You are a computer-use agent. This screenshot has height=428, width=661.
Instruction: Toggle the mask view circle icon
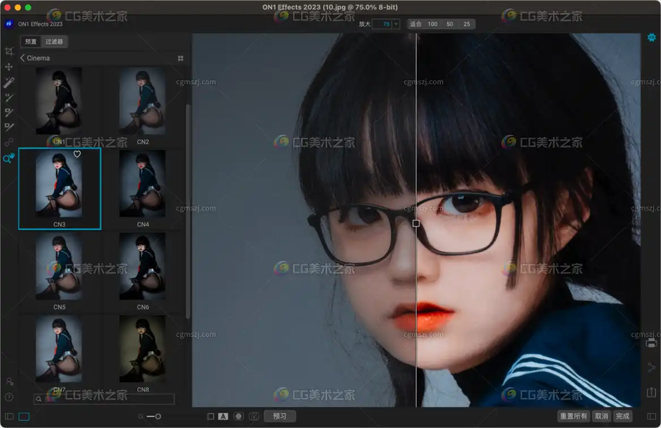click(x=239, y=417)
